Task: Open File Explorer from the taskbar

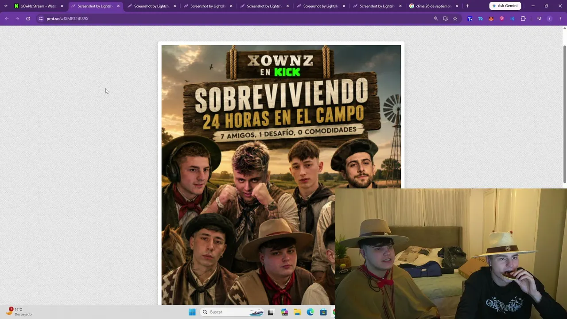Action: [x=297, y=312]
